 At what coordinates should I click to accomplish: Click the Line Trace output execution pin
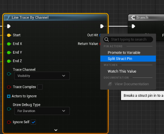click(x=102, y=26)
